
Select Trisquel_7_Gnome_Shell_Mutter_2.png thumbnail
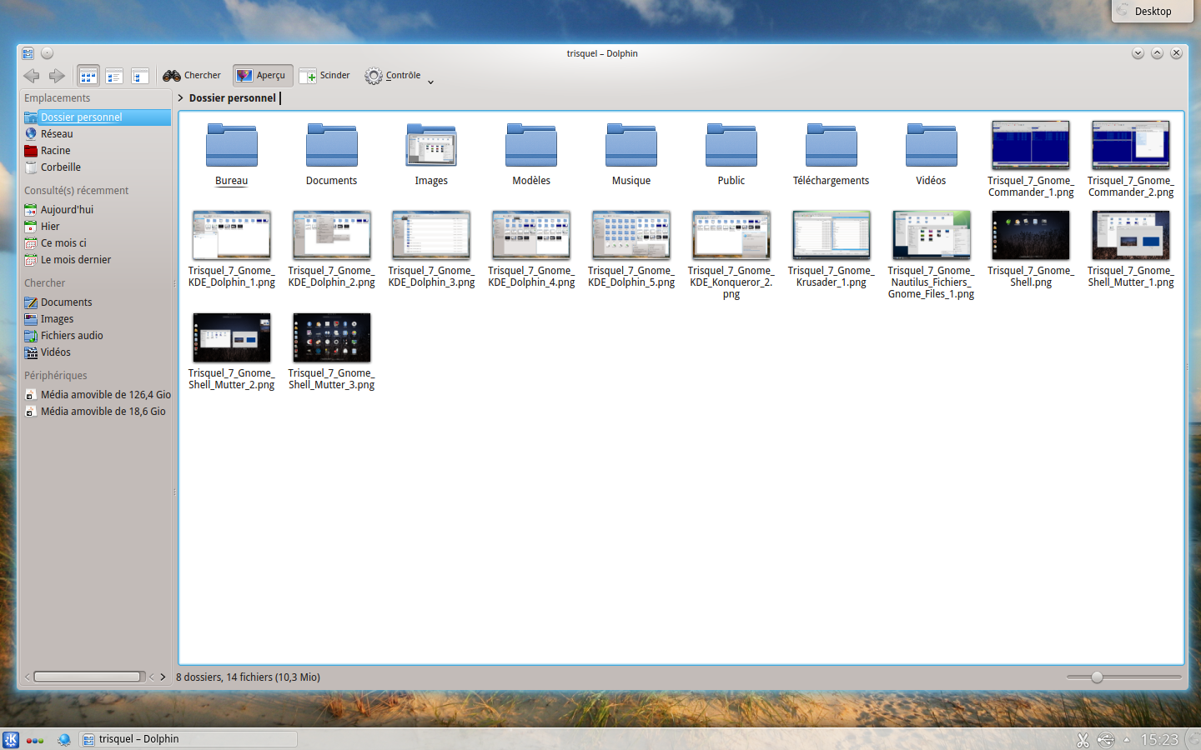(x=232, y=337)
